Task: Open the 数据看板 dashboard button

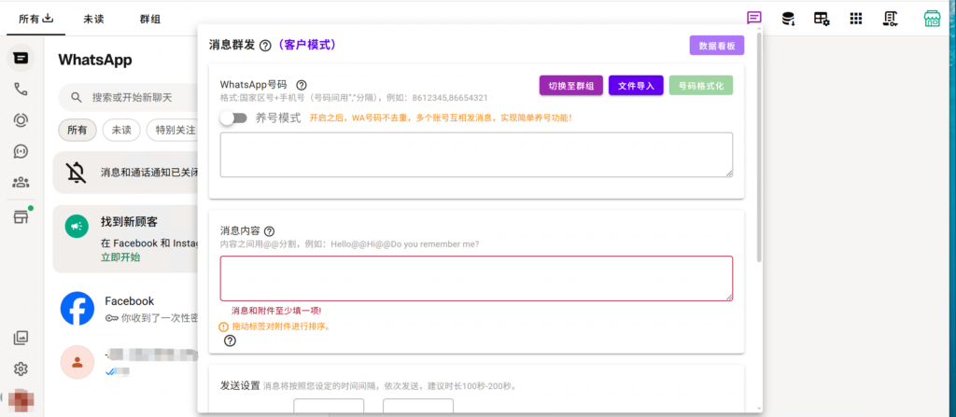Action: [717, 46]
